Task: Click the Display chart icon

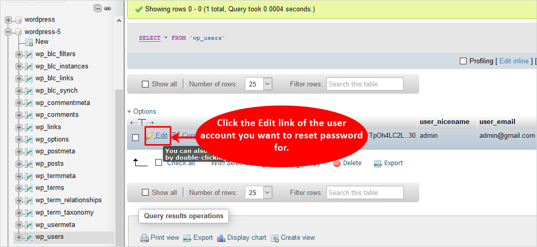Action: 221,238
